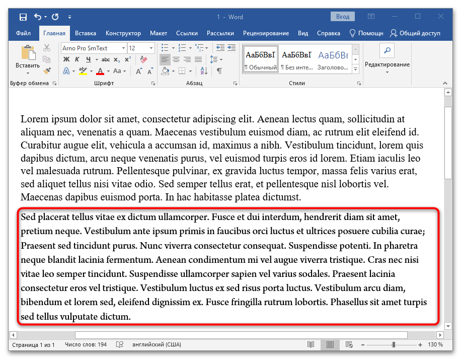The width and height of the screenshot is (461, 359).
Task: Toggle subscript x₂ formatting
Action: click(117, 59)
